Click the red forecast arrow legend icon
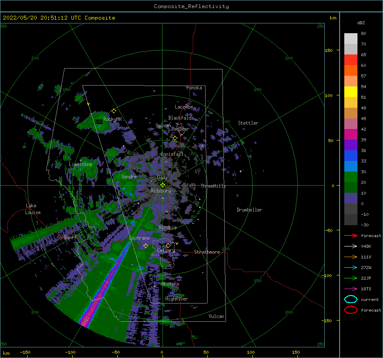This screenshot has width=383, height=358. [351, 235]
